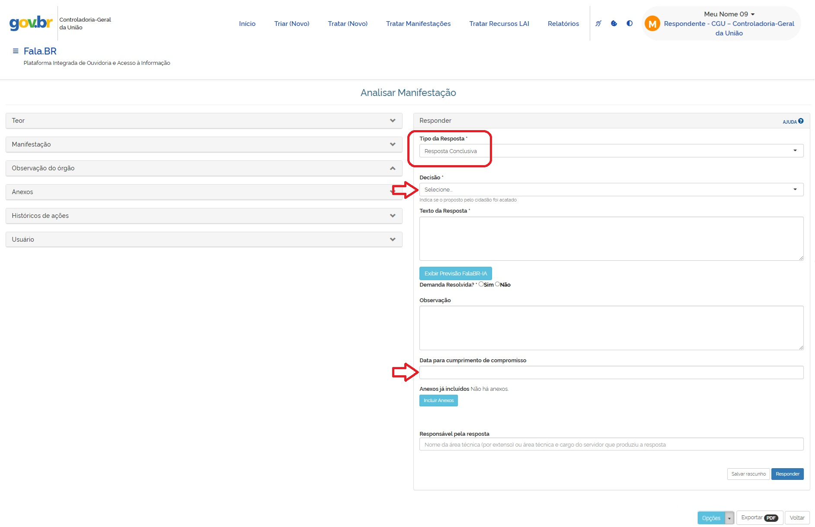Open the Tipo da Resposta dropdown

tap(611, 151)
